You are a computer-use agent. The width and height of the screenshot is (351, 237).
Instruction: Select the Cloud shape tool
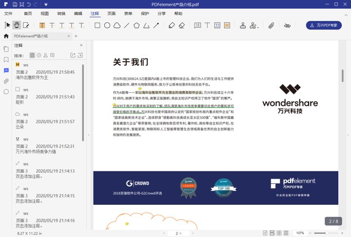[x=117, y=25]
